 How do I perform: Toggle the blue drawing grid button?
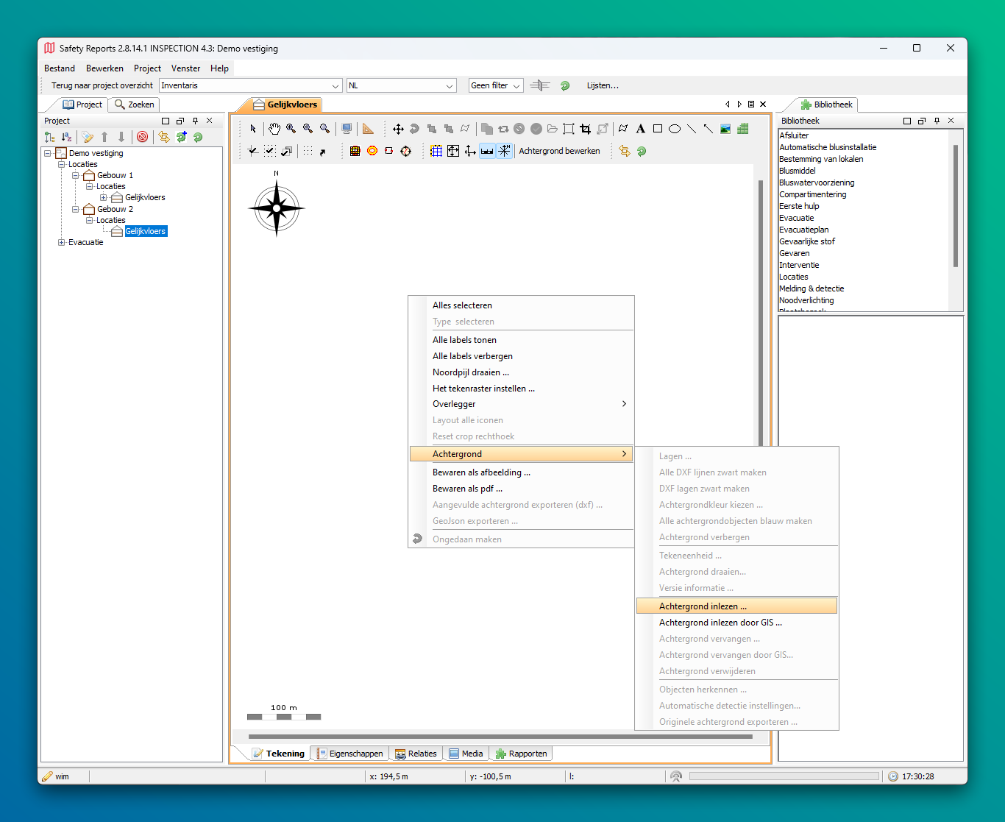point(436,151)
